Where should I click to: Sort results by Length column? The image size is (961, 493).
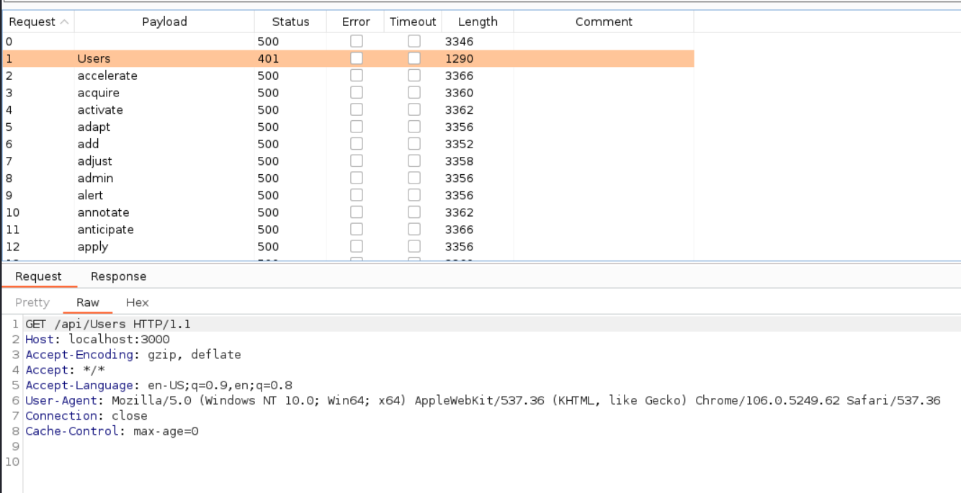[x=477, y=22]
